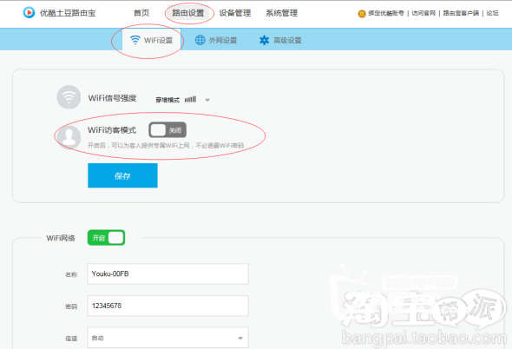Click the gray WiFi访客模式 user icon
Screen dimensions: 512x349
click(69, 137)
